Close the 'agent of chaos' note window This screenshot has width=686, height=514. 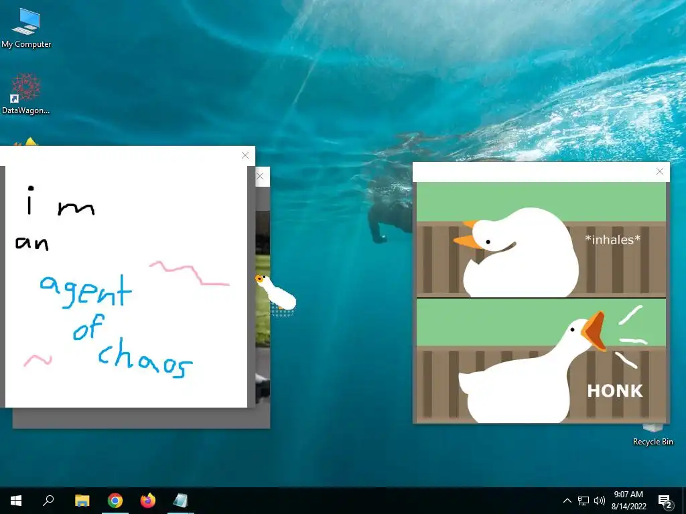245,155
